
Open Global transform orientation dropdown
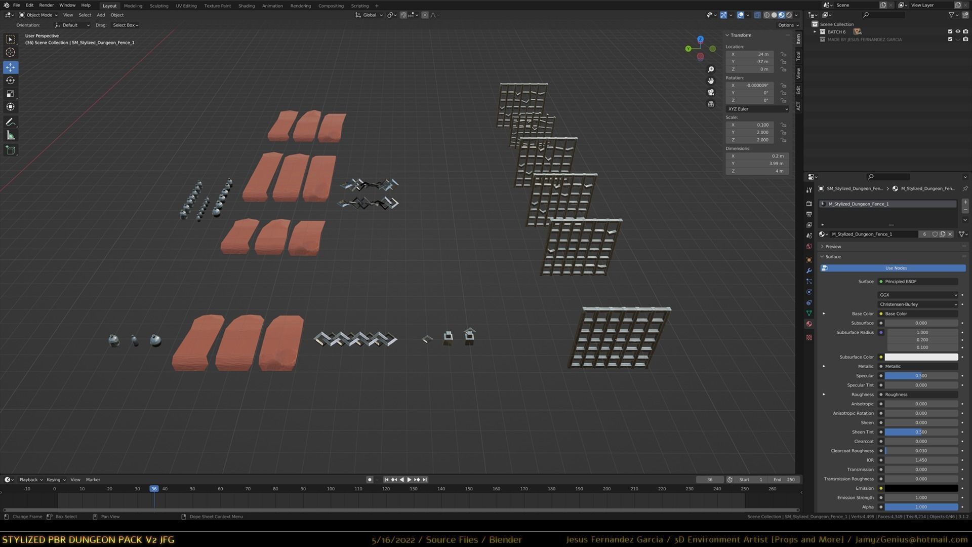pyautogui.click(x=369, y=15)
